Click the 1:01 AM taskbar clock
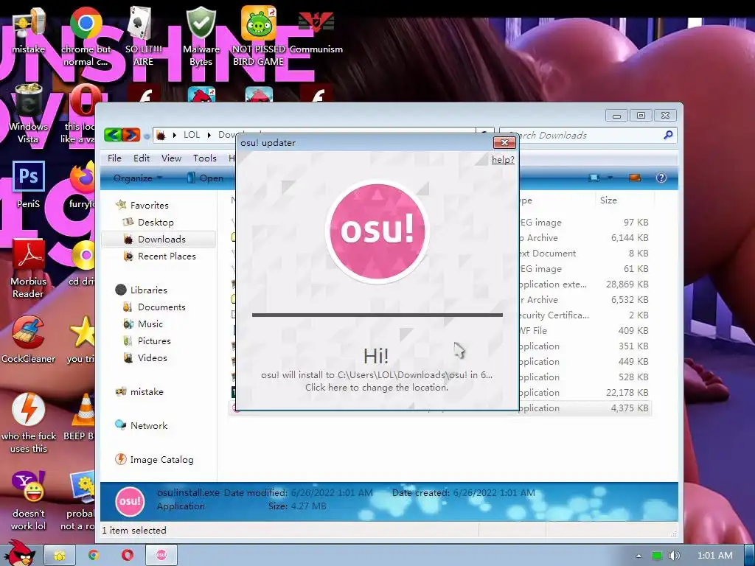755x566 pixels. tap(714, 556)
